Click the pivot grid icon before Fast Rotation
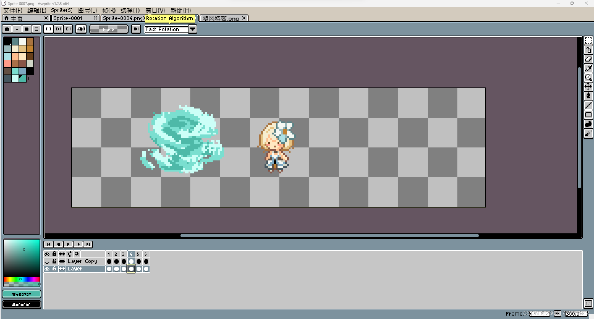 [136, 29]
